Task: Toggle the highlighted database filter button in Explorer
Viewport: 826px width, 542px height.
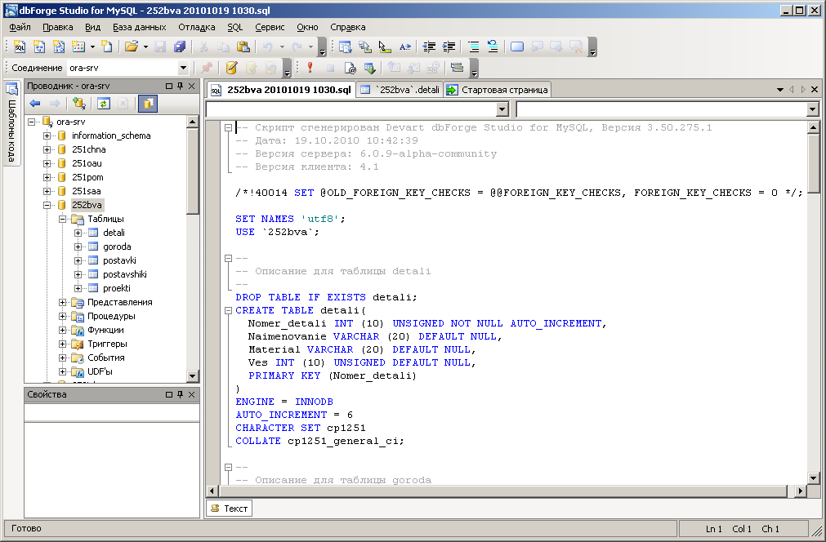Action: click(x=148, y=104)
